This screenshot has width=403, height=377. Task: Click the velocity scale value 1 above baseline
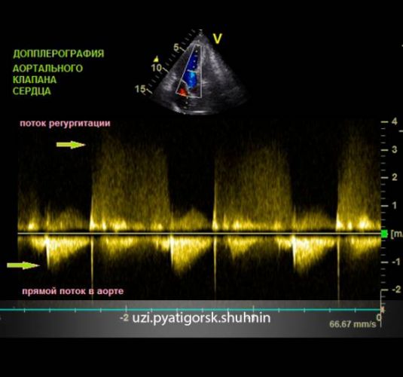coord(395,205)
